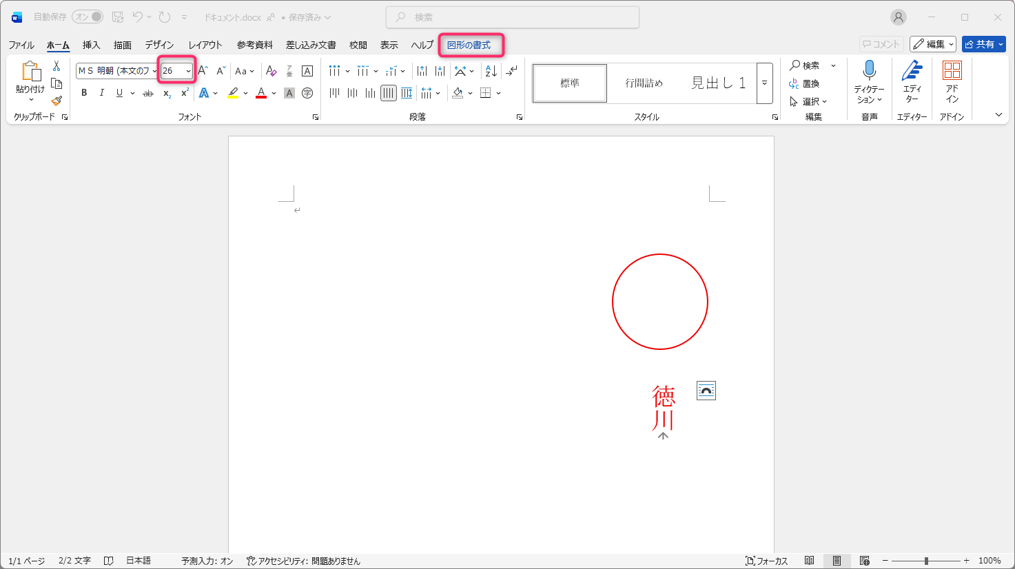The image size is (1015, 569).
Task: Click the 置換 replace button
Action: click(x=805, y=83)
